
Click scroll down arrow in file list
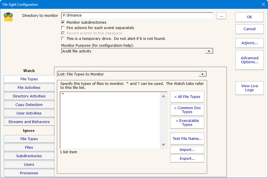pyautogui.click(x=163, y=145)
